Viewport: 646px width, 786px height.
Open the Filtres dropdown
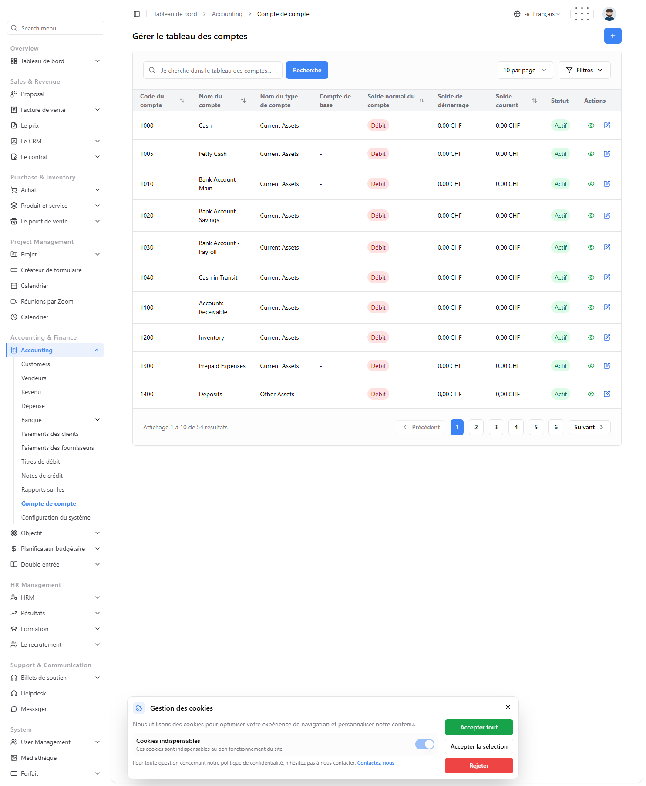[x=584, y=70]
